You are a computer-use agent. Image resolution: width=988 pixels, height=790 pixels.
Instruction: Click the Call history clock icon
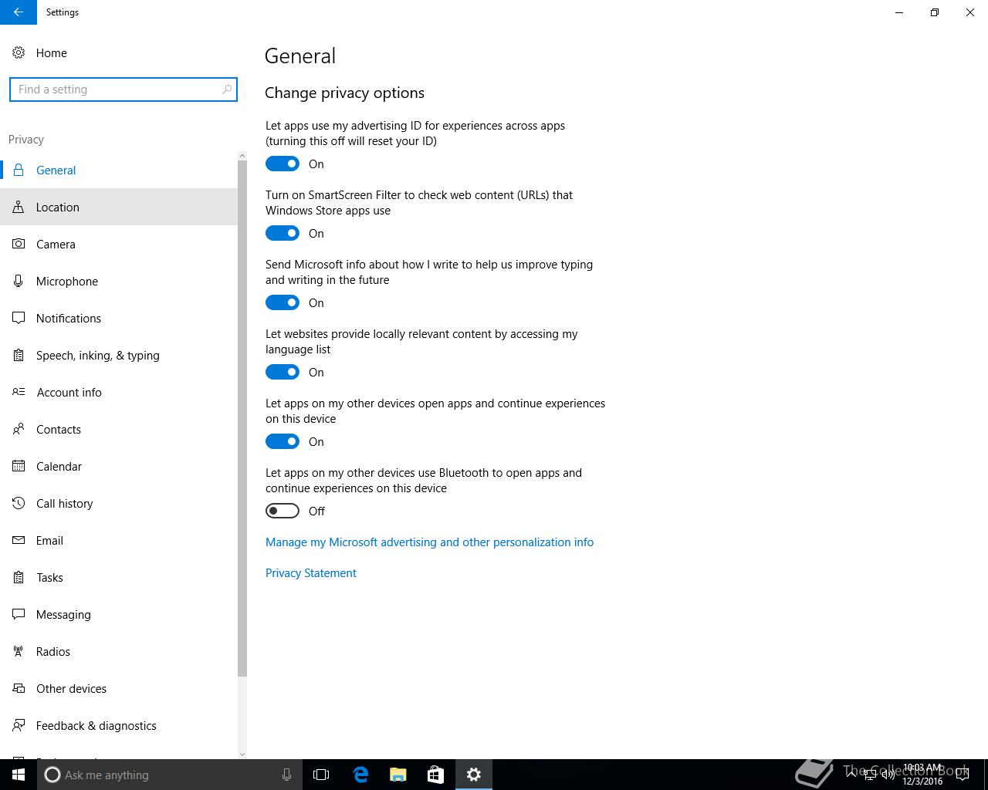19,503
